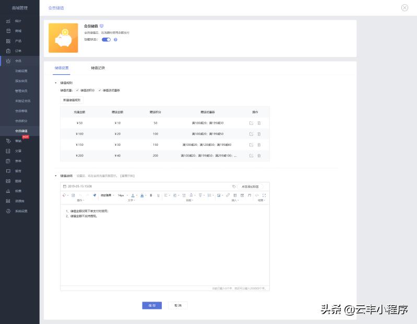
Task: Toggle bold in the editor toolbar
Action: pyautogui.click(x=151, y=195)
